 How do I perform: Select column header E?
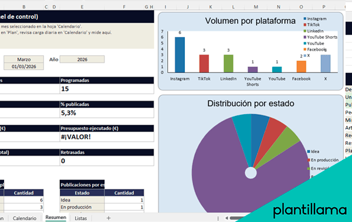pyautogui.click(x=82, y=7)
